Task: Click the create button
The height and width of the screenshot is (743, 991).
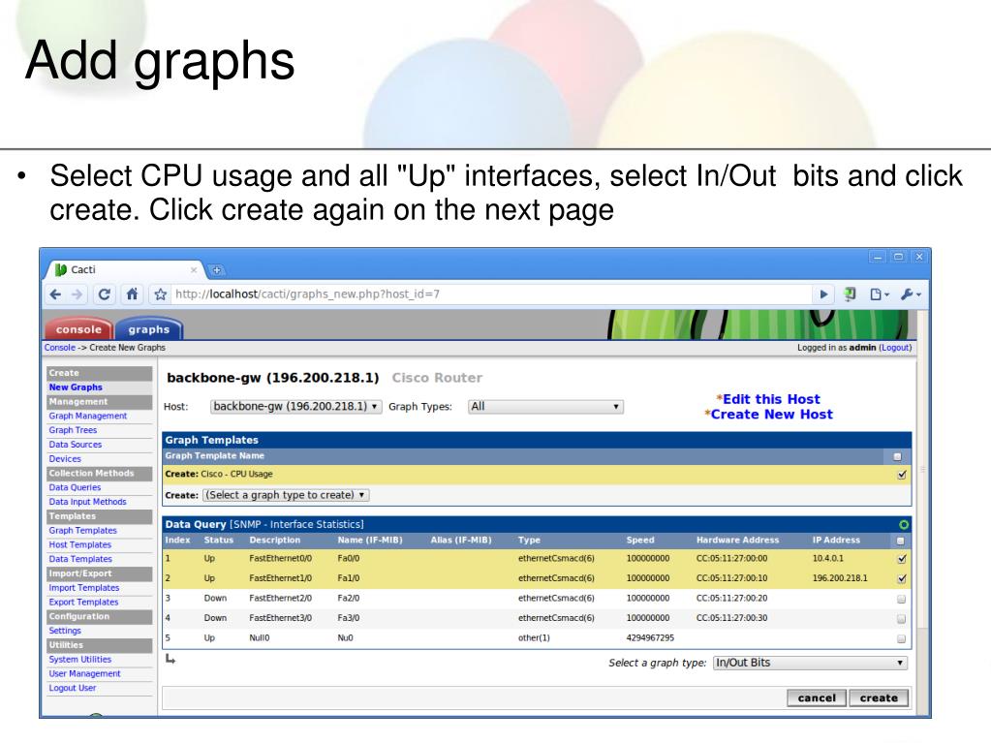Action: click(x=879, y=698)
